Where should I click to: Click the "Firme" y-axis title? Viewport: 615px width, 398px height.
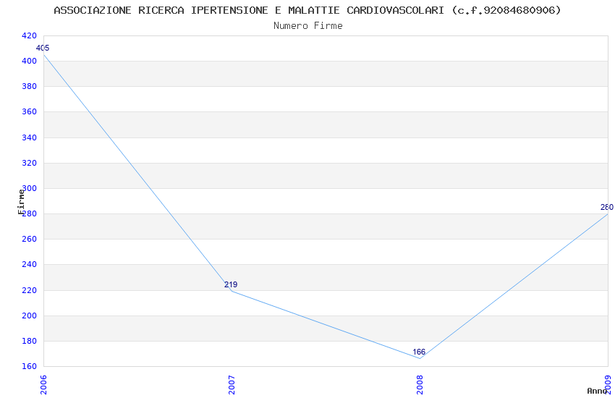[21, 201]
